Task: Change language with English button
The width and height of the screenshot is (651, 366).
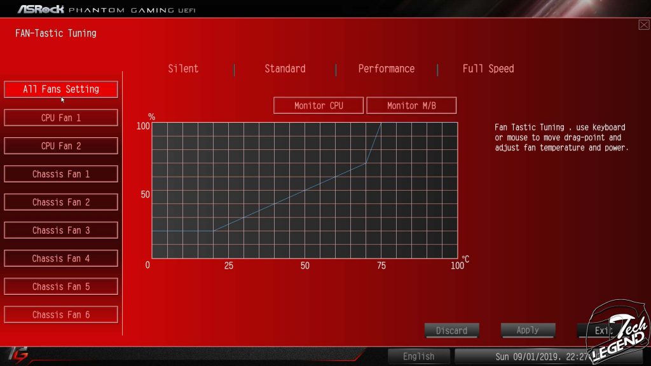Action: [418, 356]
